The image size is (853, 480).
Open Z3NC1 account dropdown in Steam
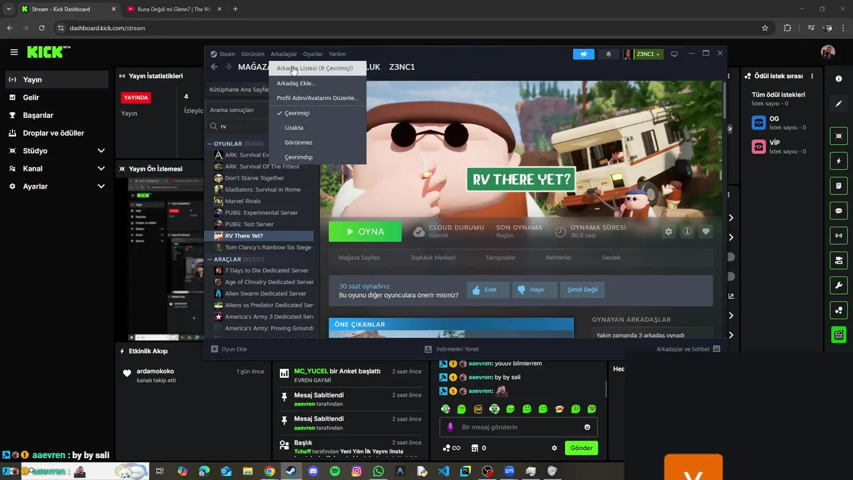[643, 54]
